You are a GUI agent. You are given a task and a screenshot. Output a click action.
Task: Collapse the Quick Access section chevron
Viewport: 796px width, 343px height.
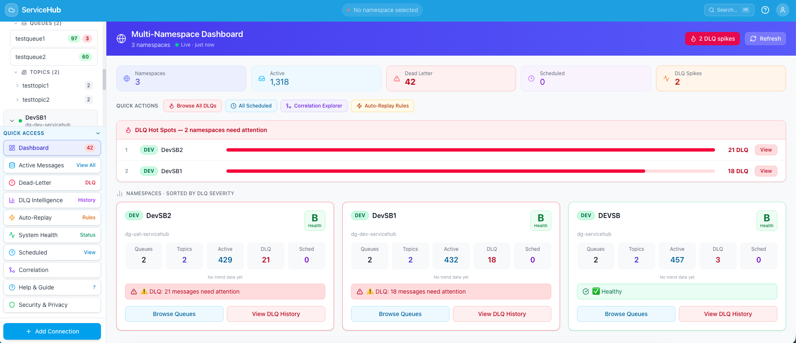click(x=98, y=133)
